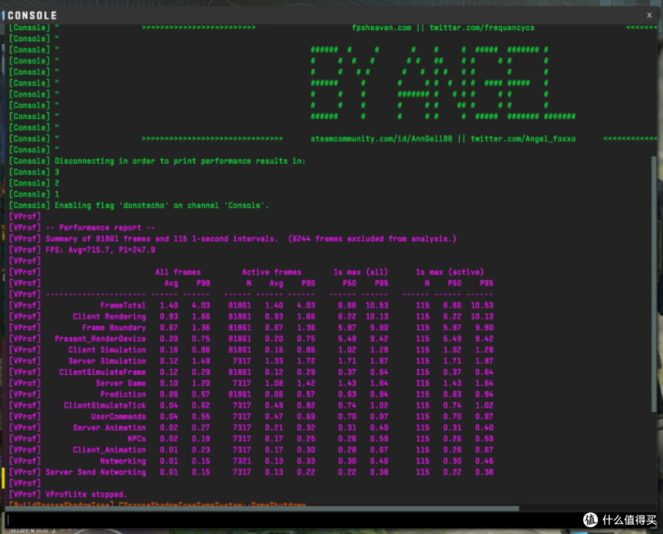
Task: Click countdown line '[Console] 3'
Action: click(34, 172)
